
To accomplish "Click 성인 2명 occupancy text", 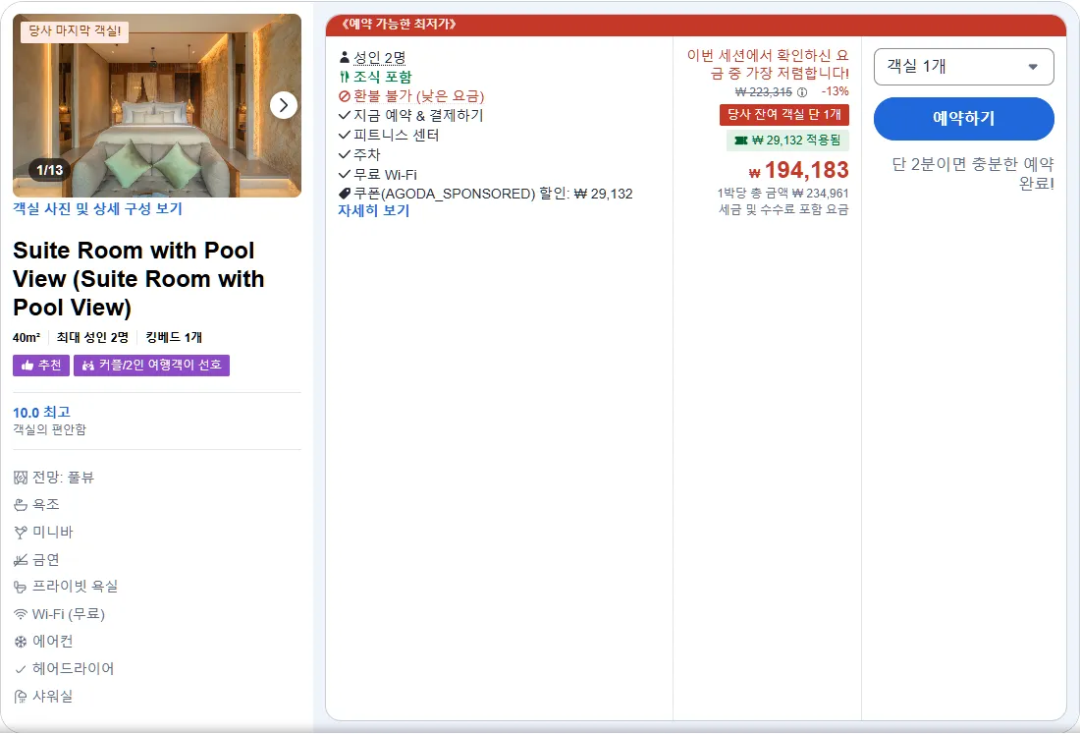I will tap(380, 57).
